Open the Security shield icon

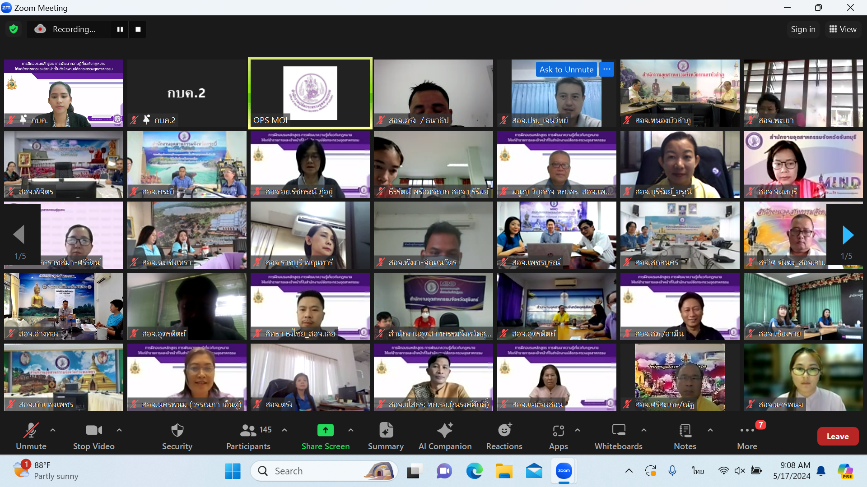tap(177, 431)
